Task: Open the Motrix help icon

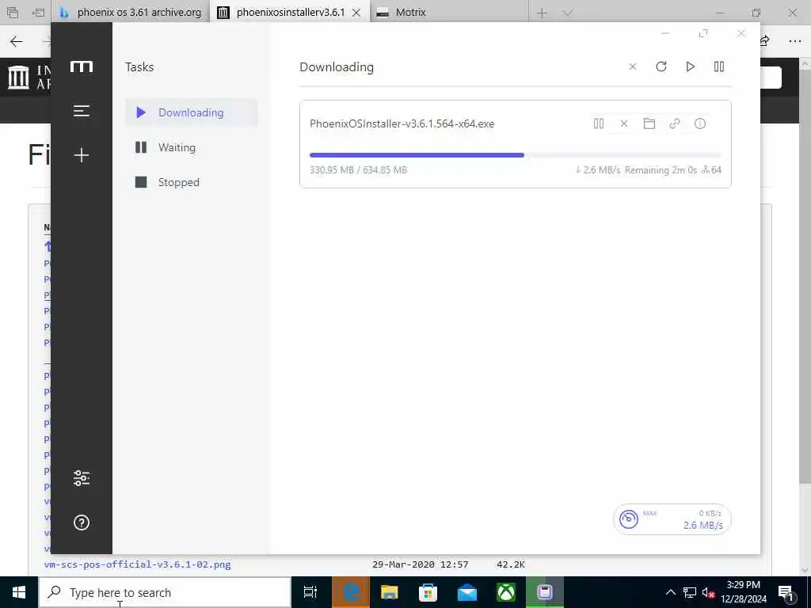Action: [x=82, y=522]
